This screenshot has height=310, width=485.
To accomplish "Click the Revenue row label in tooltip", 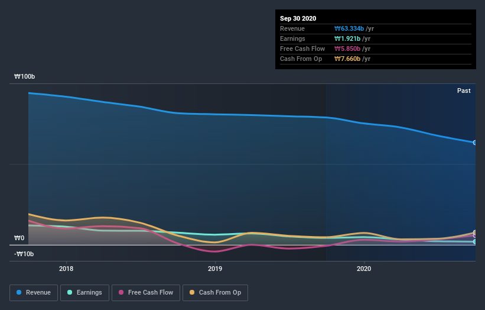I will tap(292, 29).
